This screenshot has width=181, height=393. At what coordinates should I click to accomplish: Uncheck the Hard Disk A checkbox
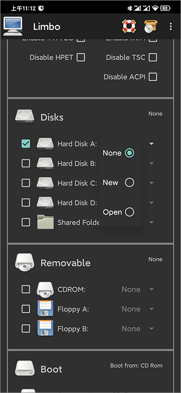click(x=26, y=144)
